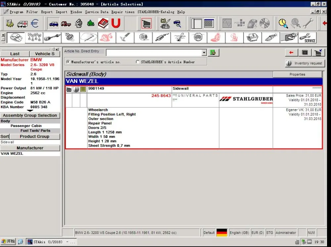Open the Repair times menu
Image resolution: width=331 pixels, height=247 pixels.
click(123, 12)
